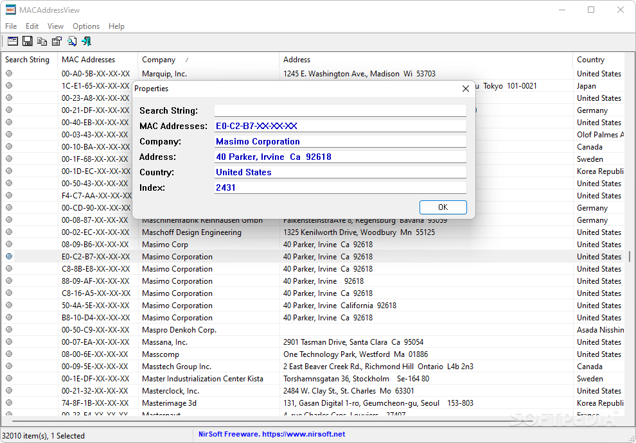Viewport: 636px width, 443px height.
Task: Click the row icon for 00-CD-90-XX-XX-XX
Action: point(9,207)
